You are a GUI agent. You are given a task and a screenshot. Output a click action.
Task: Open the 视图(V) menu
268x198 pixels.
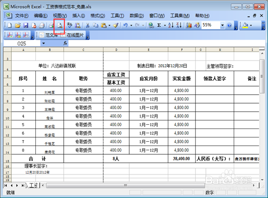click(60, 16)
